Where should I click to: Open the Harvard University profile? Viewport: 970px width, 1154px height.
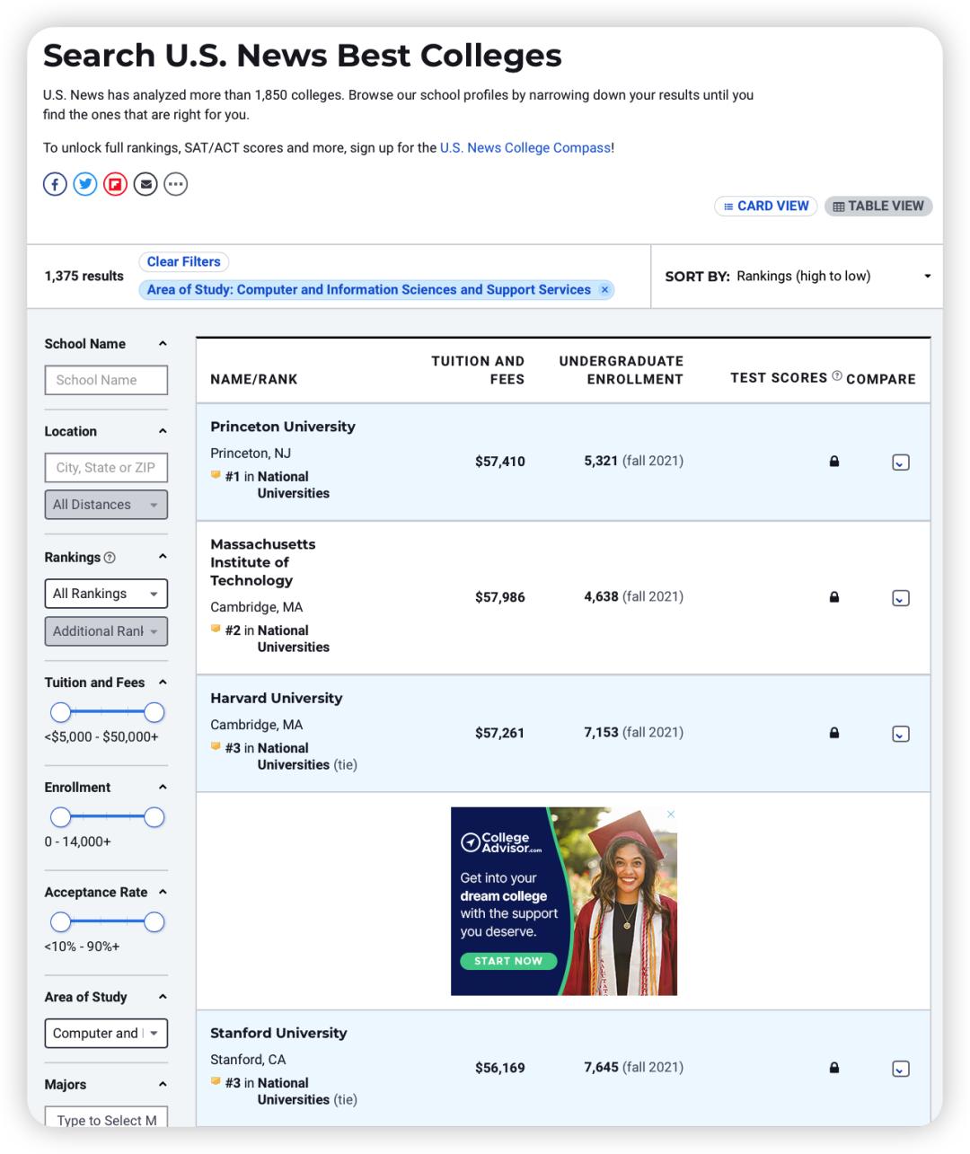[x=277, y=698]
